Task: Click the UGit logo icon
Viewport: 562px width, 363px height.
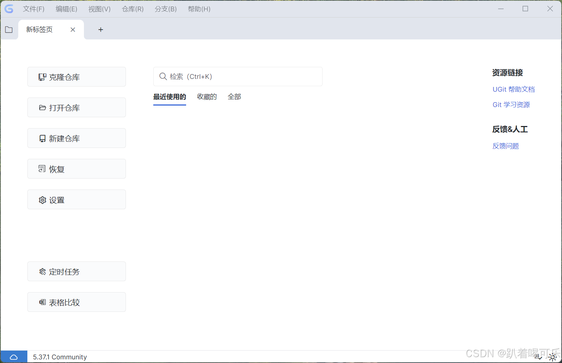Action: tap(9, 9)
